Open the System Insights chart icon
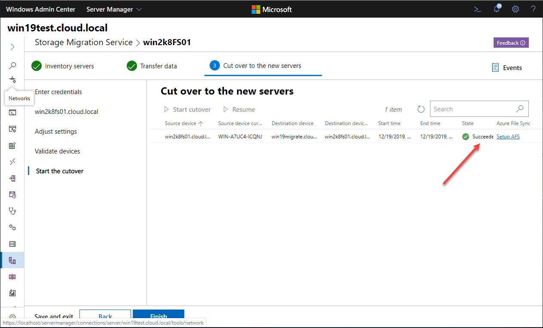The width and height of the screenshot is (543, 328). click(x=12, y=293)
